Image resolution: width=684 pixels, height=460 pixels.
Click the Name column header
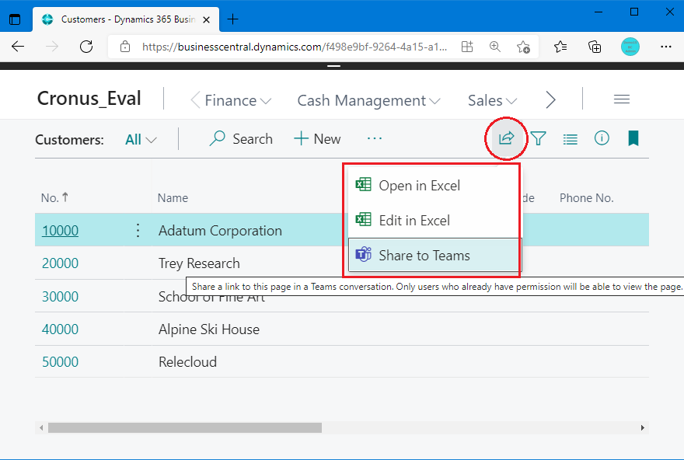[173, 198]
